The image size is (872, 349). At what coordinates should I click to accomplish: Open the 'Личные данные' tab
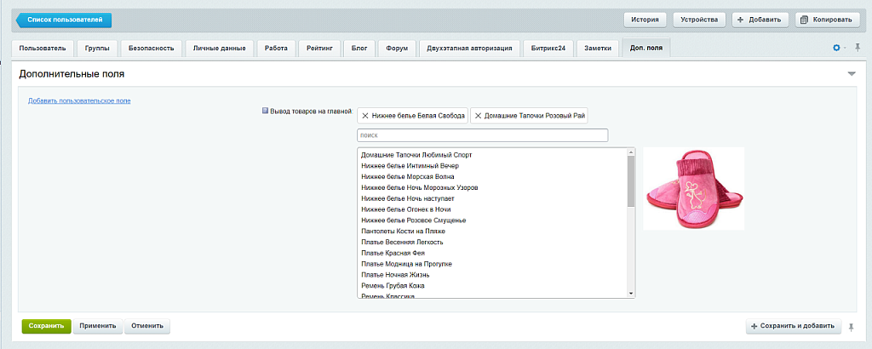(220, 49)
